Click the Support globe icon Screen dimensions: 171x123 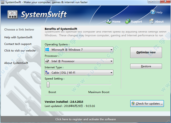pos(128,21)
